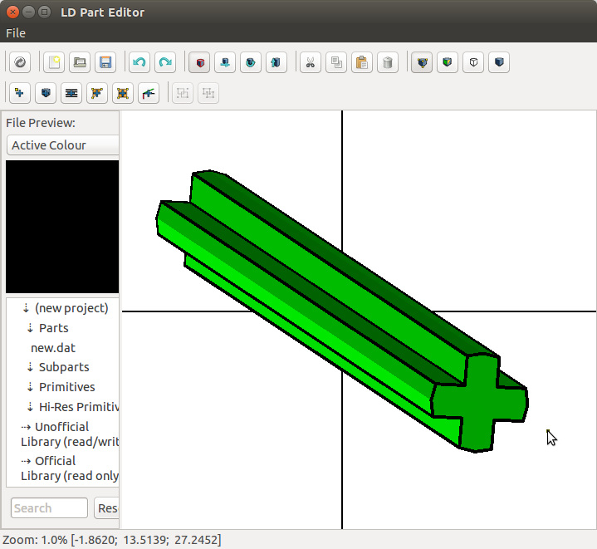This screenshot has height=549, width=597.
Task: Collapse the Hi-Res Primitives tree node
Action: (x=30, y=407)
